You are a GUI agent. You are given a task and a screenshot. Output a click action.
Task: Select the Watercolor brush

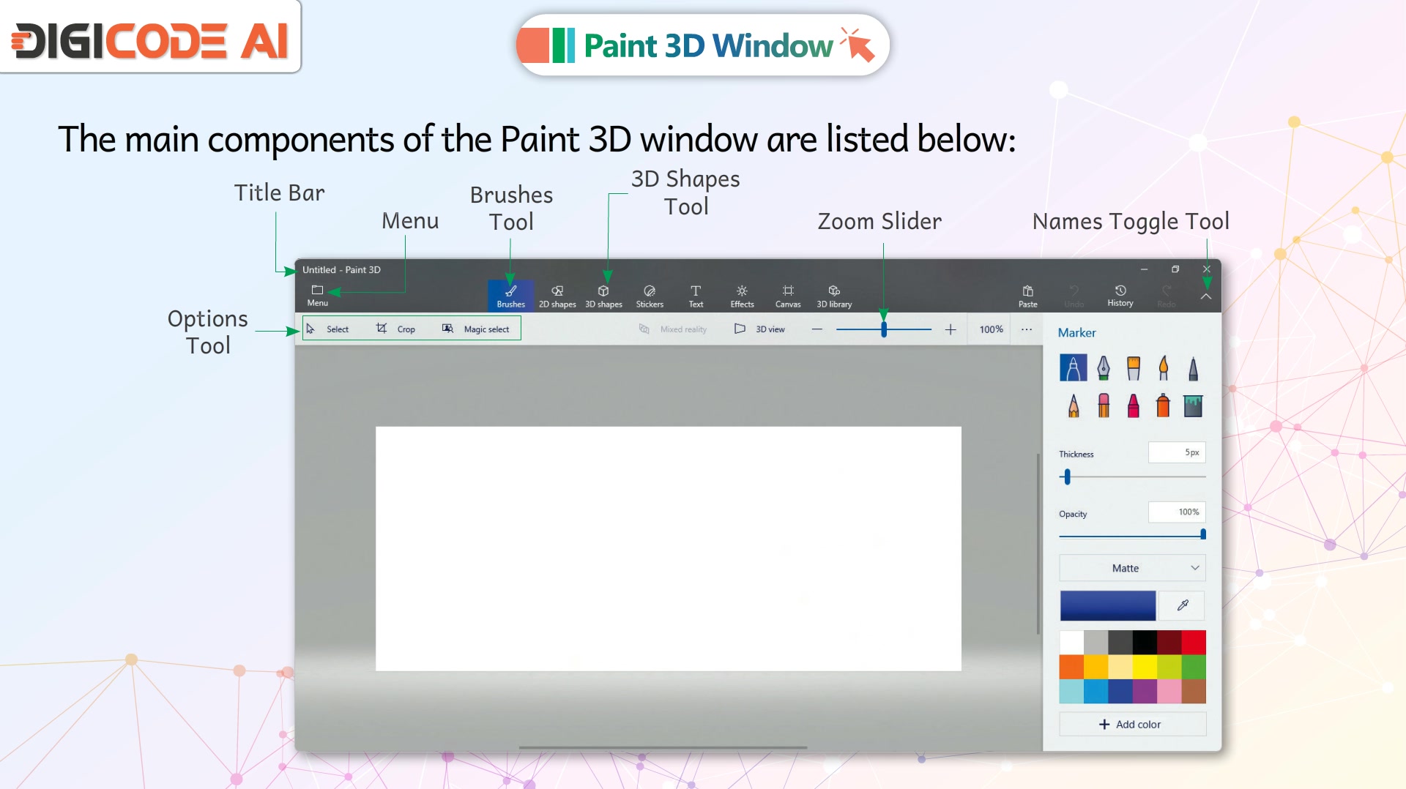coord(1164,367)
